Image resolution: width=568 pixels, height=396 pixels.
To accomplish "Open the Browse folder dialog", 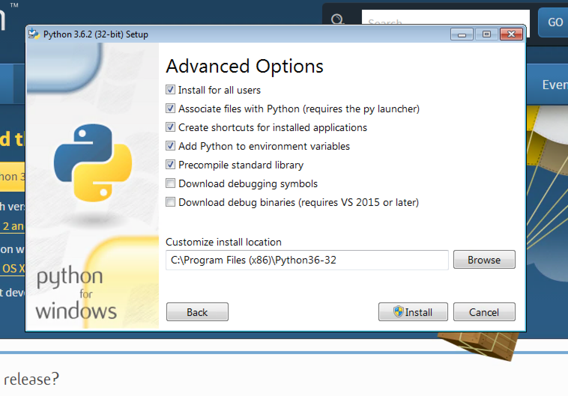I will click(x=484, y=260).
